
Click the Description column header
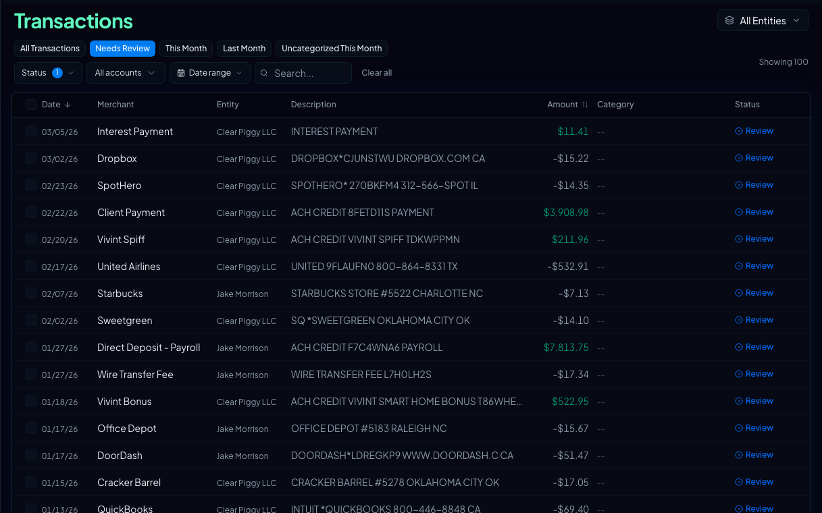pyautogui.click(x=313, y=105)
